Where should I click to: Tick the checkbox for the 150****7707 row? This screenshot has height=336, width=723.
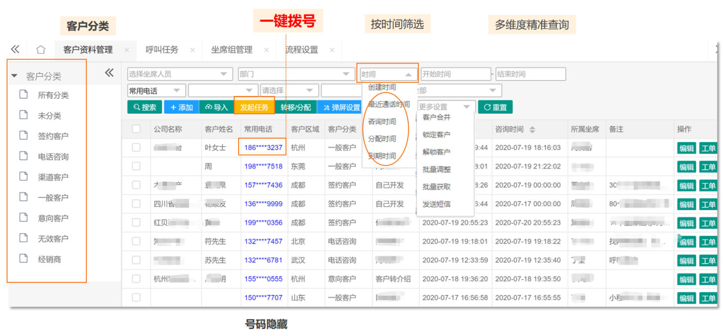136,298
